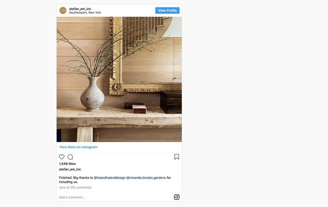Focus the Add a comment field

click(115, 197)
